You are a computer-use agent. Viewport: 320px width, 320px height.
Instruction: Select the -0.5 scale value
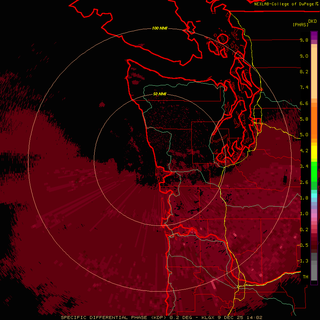coord(303,245)
